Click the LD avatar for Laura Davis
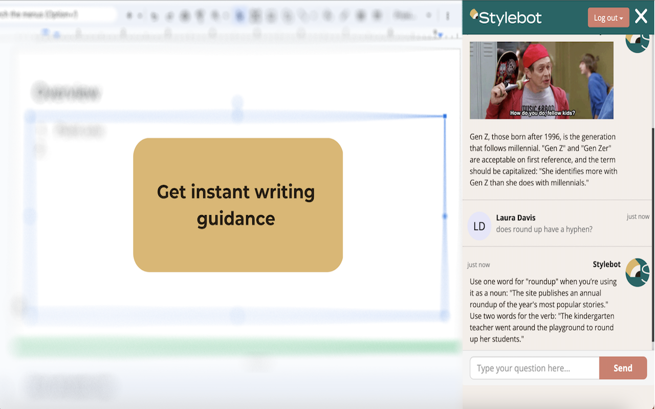Image resolution: width=655 pixels, height=409 pixels. coord(479,226)
